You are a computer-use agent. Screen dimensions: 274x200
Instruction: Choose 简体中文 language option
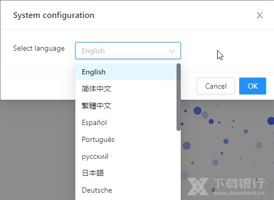click(x=126, y=89)
